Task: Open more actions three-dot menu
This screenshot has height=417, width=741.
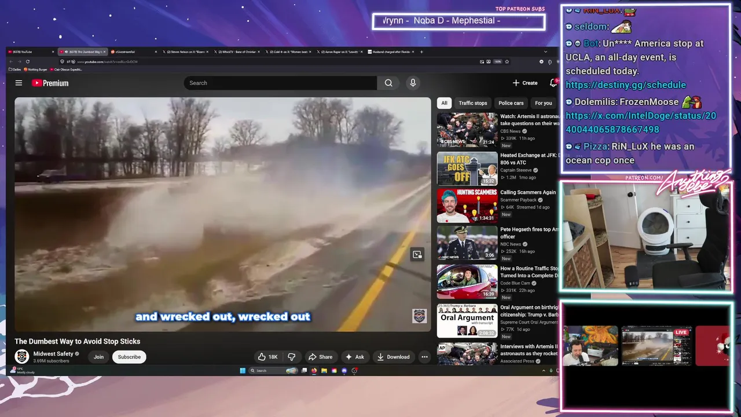Action: tap(424, 357)
